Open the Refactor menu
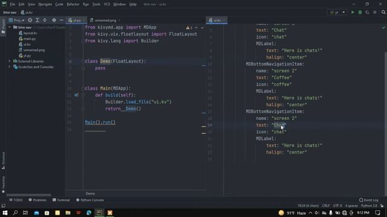 [x=73, y=4]
